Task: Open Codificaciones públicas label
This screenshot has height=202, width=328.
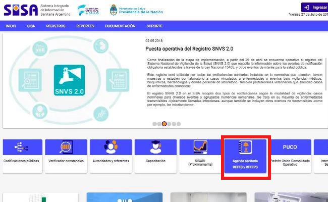Action: [x=21, y=161]
